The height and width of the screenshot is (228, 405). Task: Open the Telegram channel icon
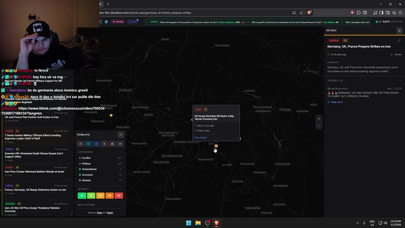[x=106, y=22]
